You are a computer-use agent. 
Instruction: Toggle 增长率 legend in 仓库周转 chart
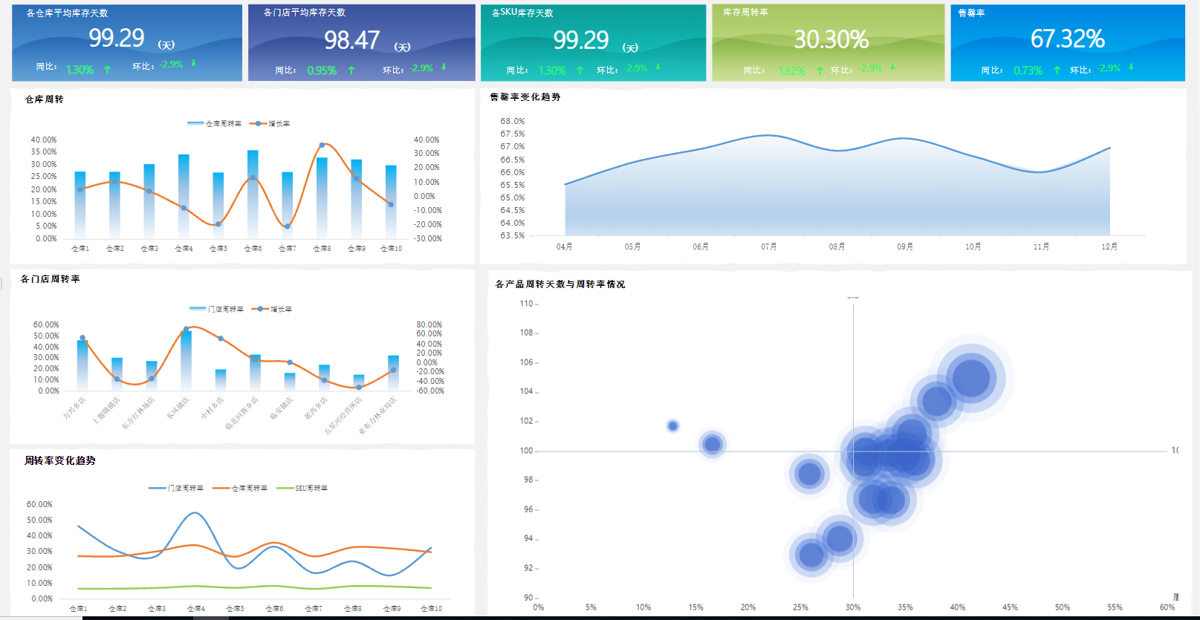point(270,123)
